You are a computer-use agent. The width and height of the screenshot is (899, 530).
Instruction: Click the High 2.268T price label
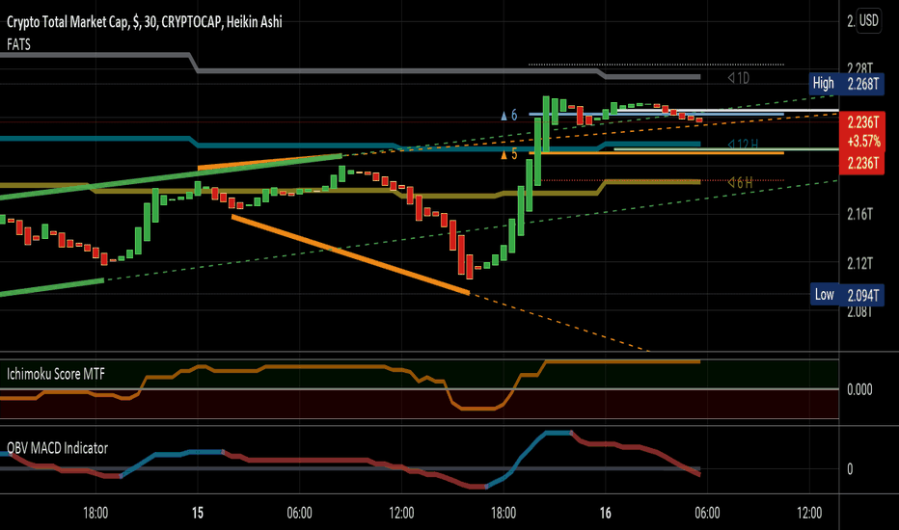847,84
